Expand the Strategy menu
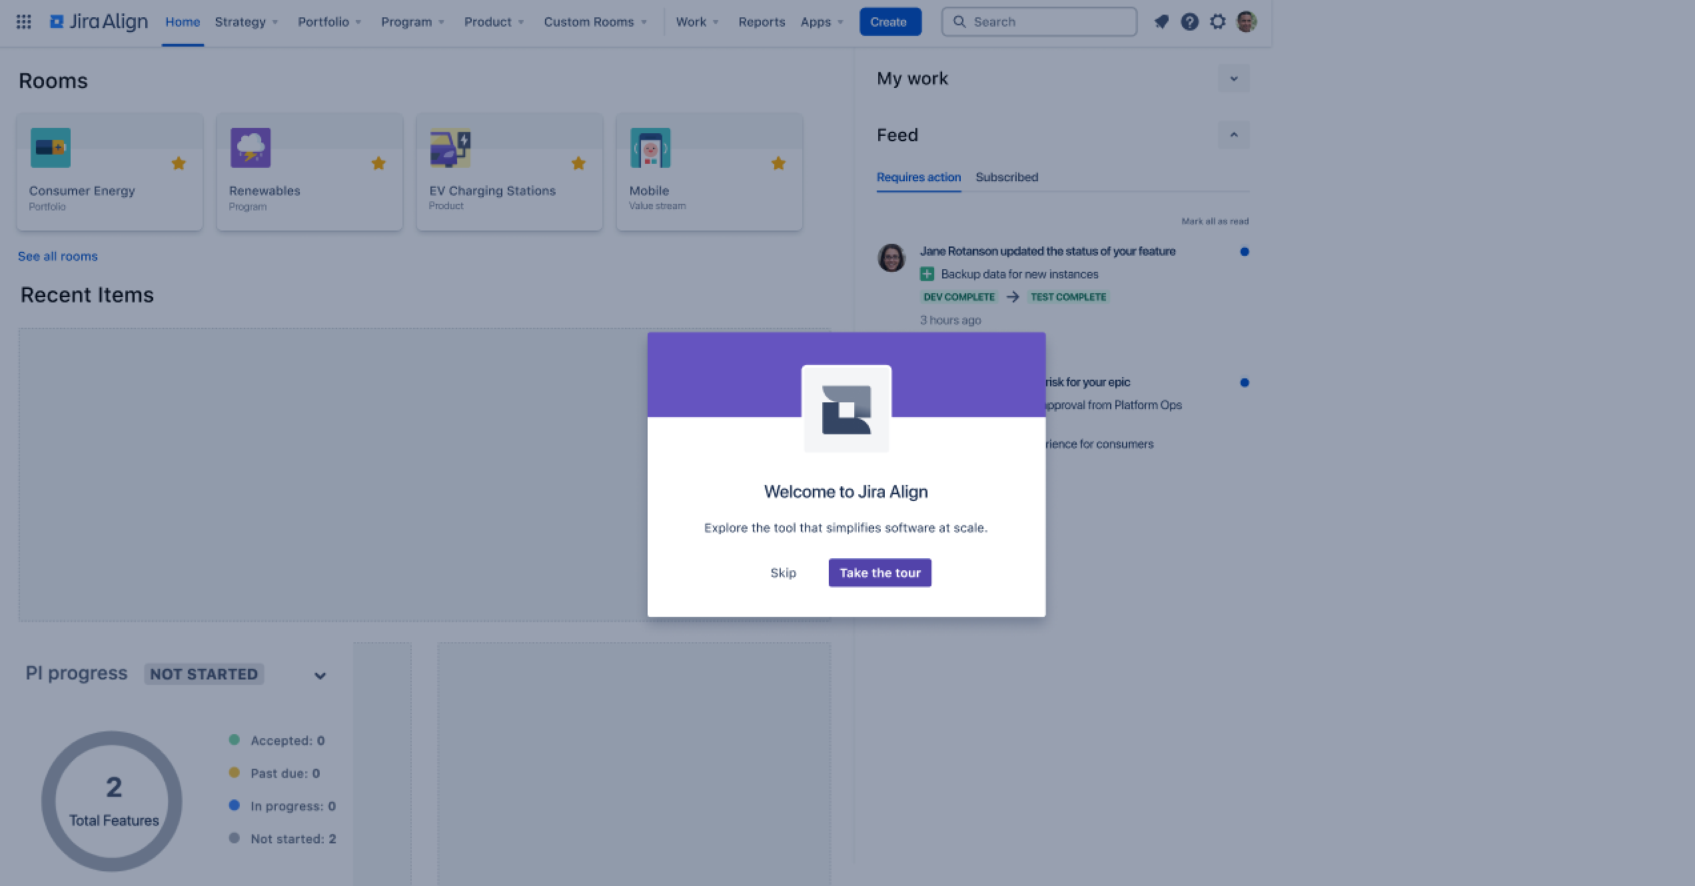The image size is (1695, 886). [247, 22]
